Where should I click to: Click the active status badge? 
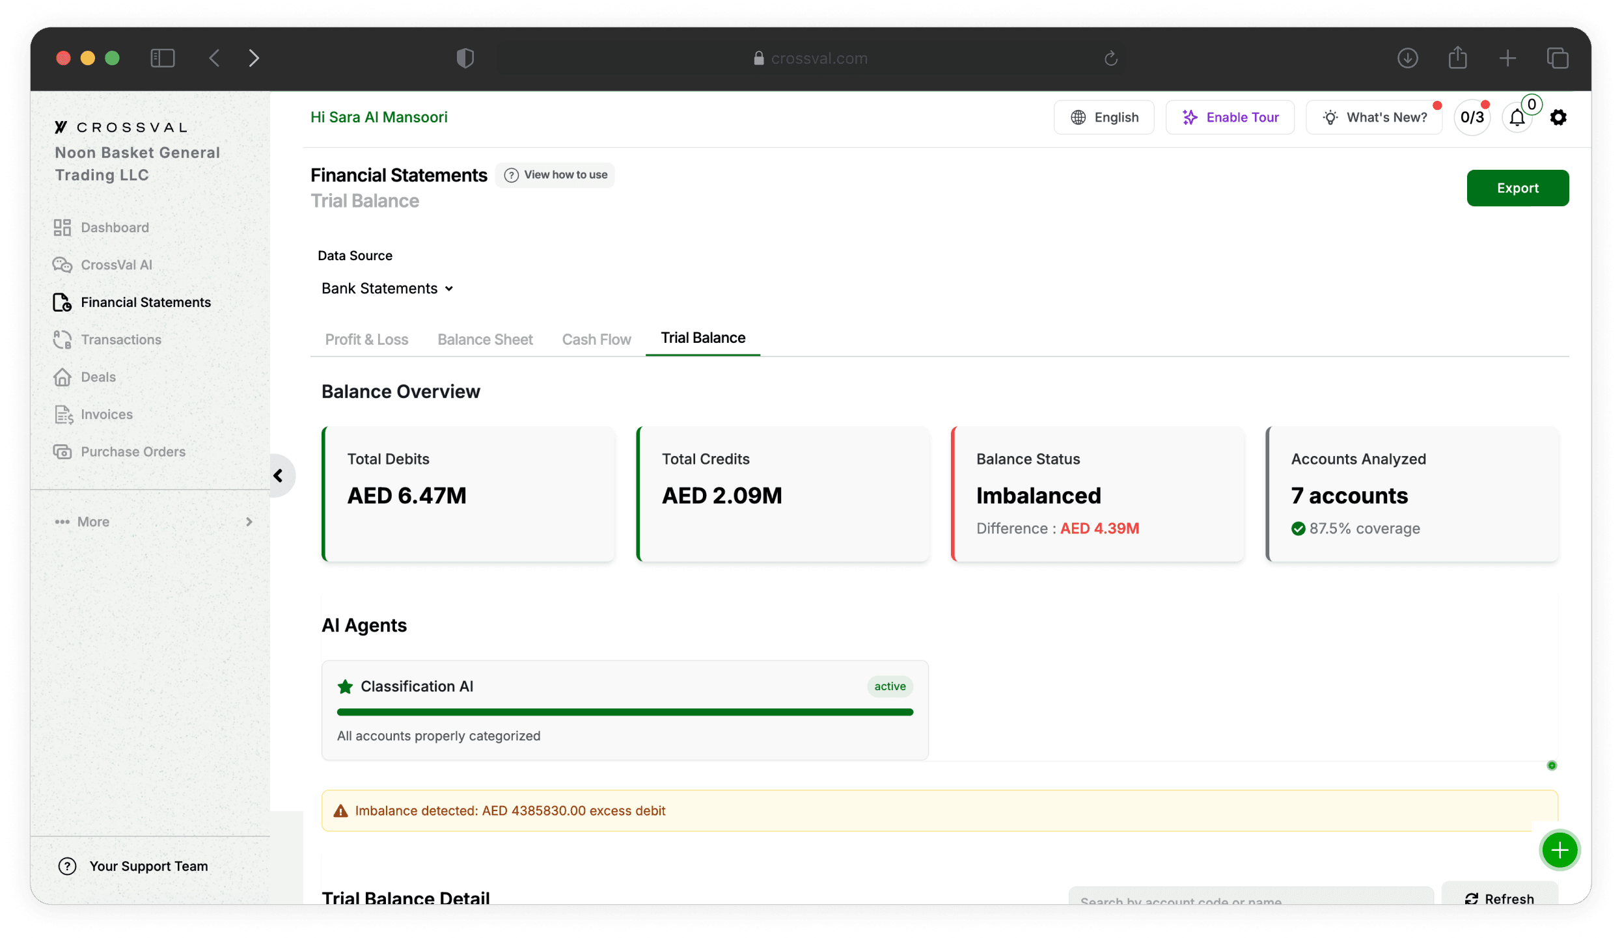pyautogui.click(x=890, y=687)
